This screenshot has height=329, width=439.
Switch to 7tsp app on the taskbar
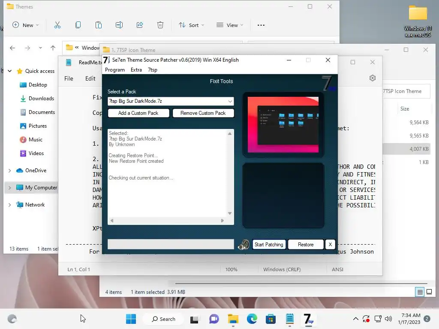pyautogui.click(x=309, y=319)
